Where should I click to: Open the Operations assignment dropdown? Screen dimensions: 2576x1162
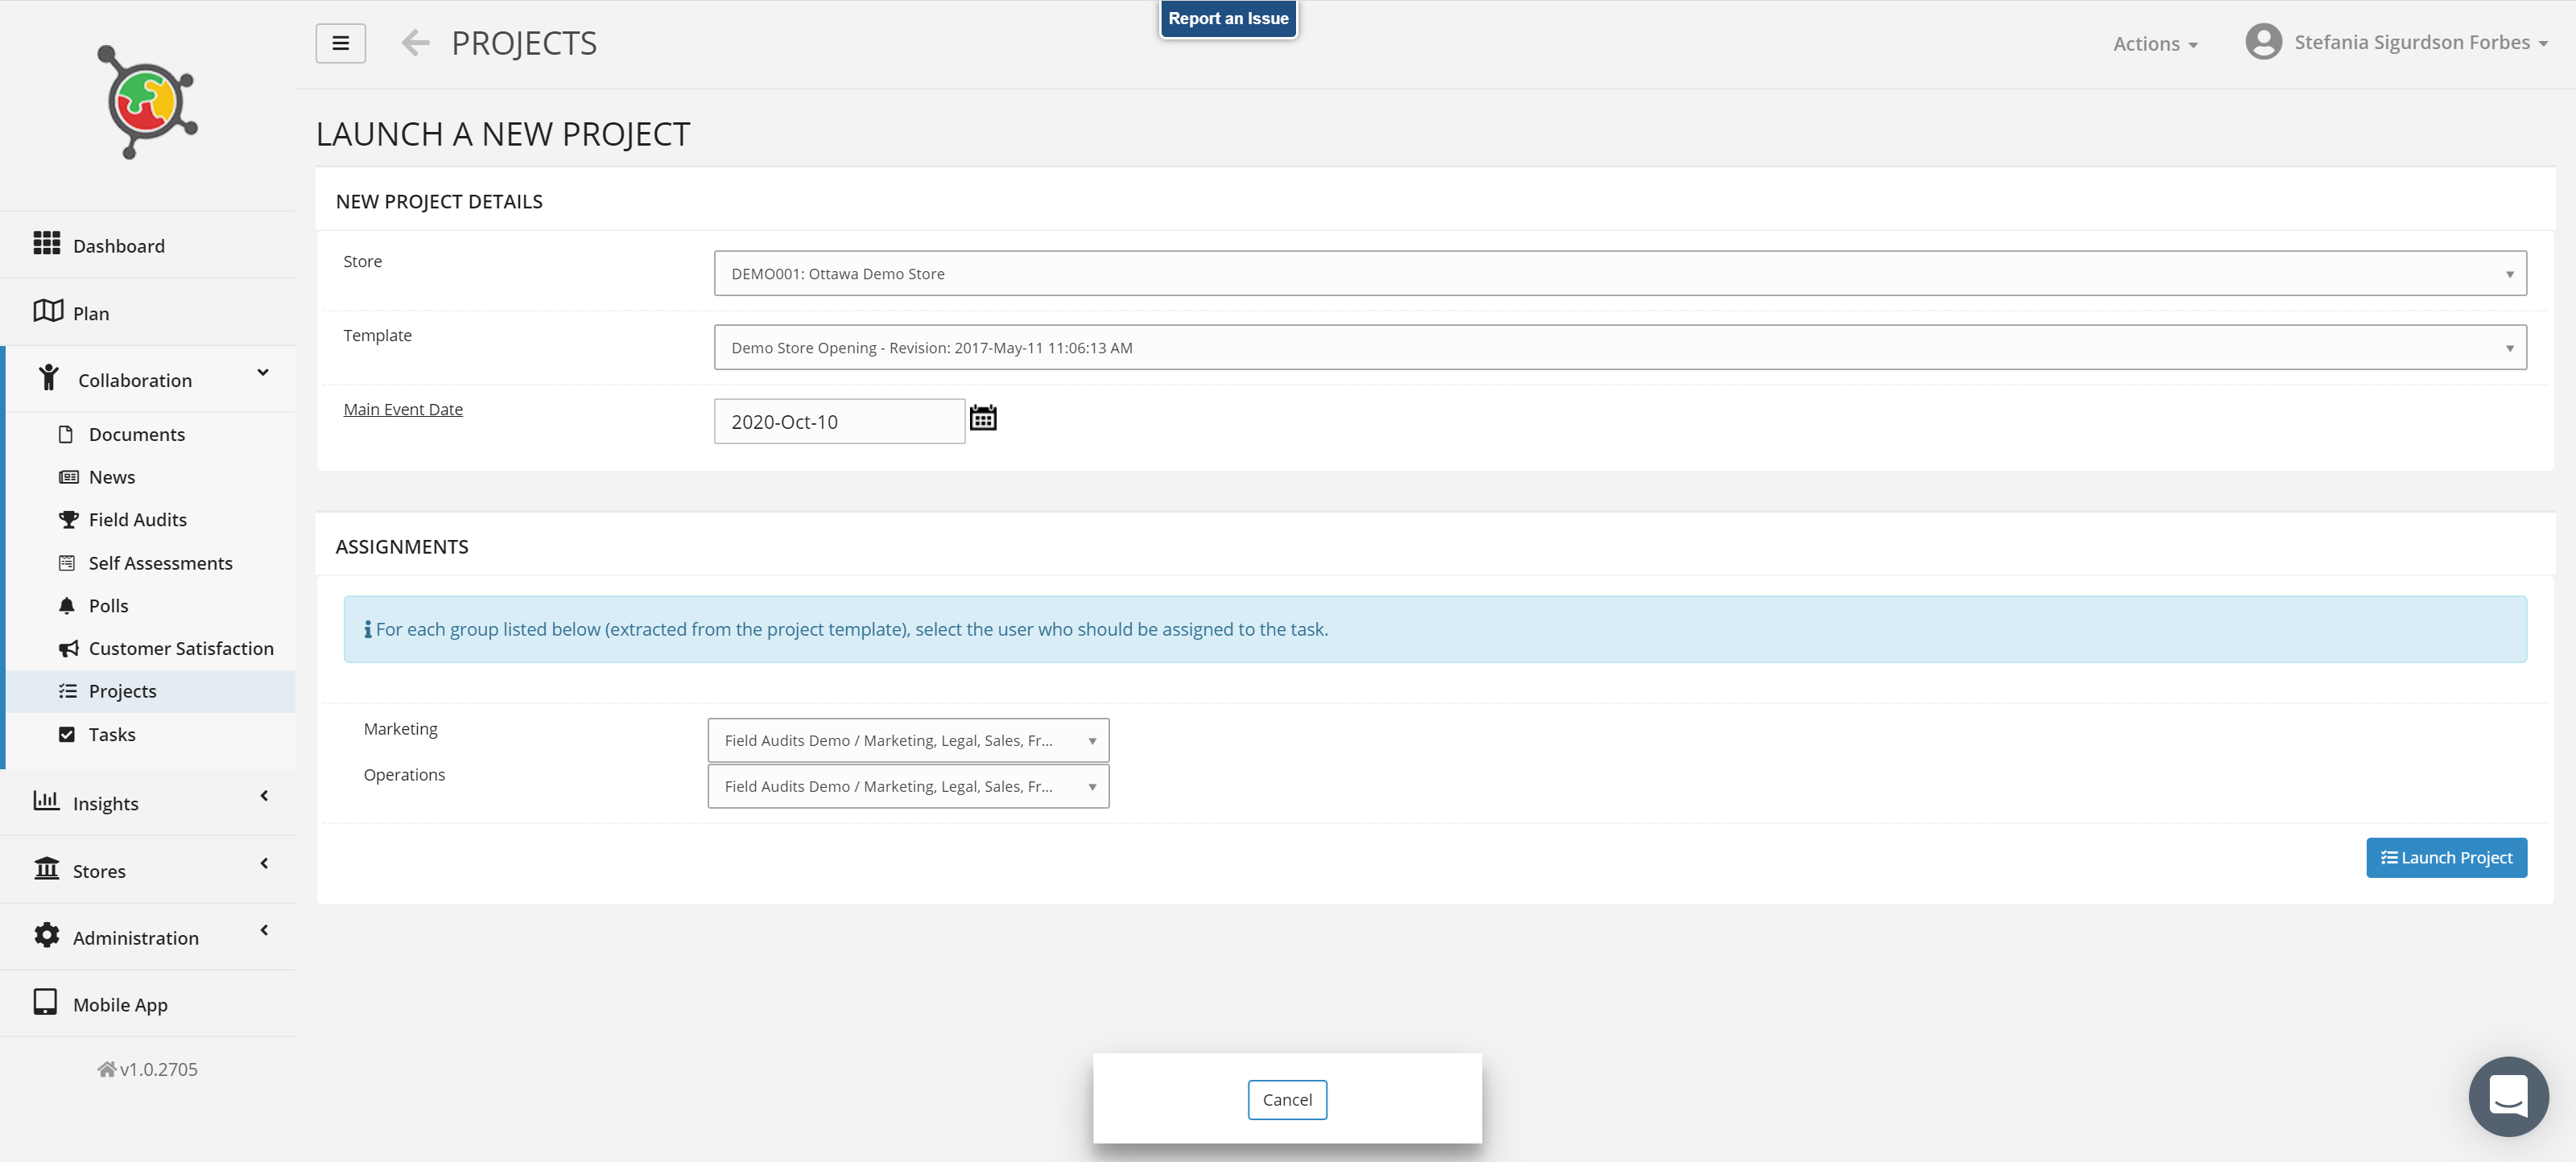[907, 786]
